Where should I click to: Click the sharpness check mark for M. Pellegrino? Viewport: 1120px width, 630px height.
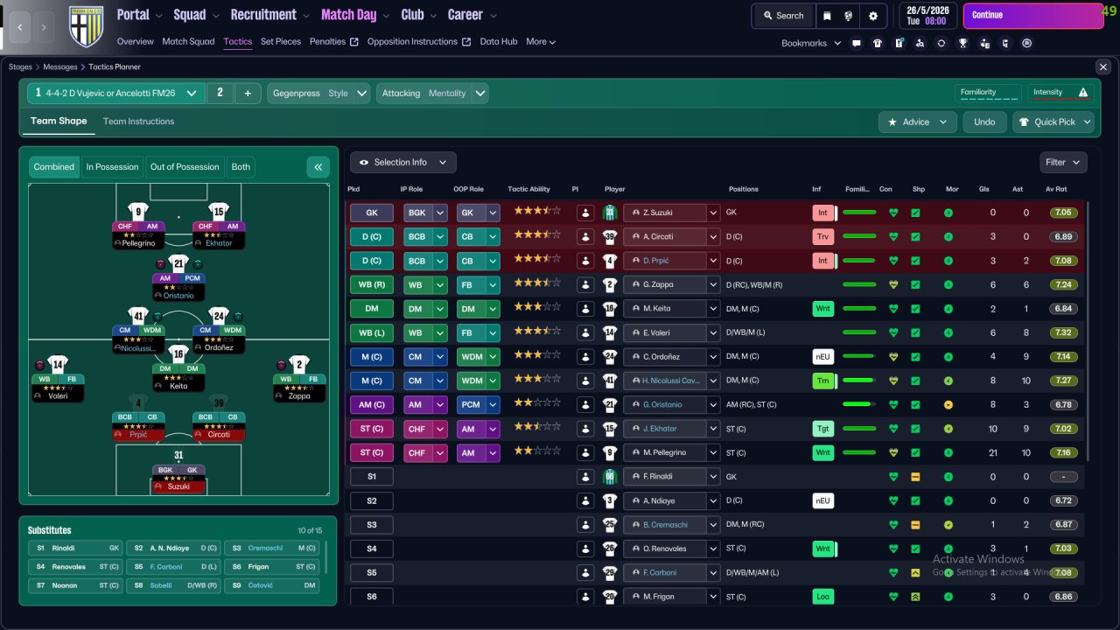point(915,452)
